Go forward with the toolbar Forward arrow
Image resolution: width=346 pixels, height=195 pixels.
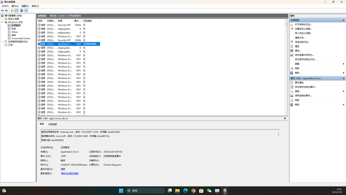6,11
